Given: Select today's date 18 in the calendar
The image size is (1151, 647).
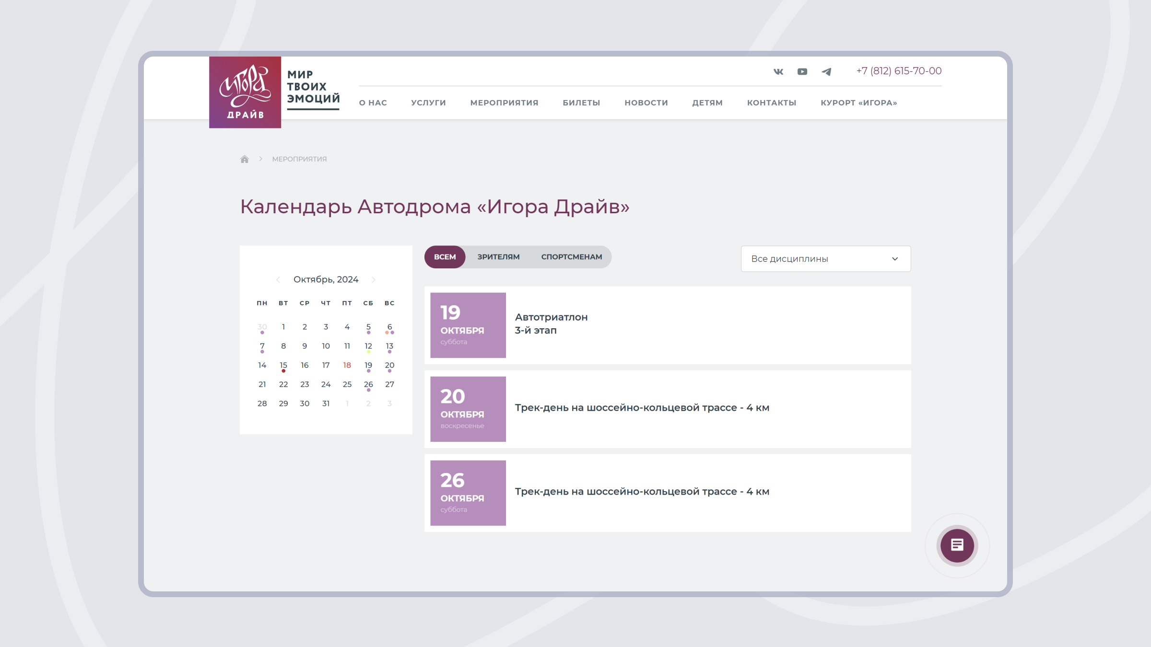Looking at the screenshot, I should click(347, 365).
